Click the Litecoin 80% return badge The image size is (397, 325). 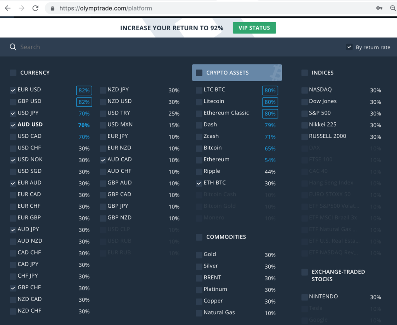coord(270,102)
